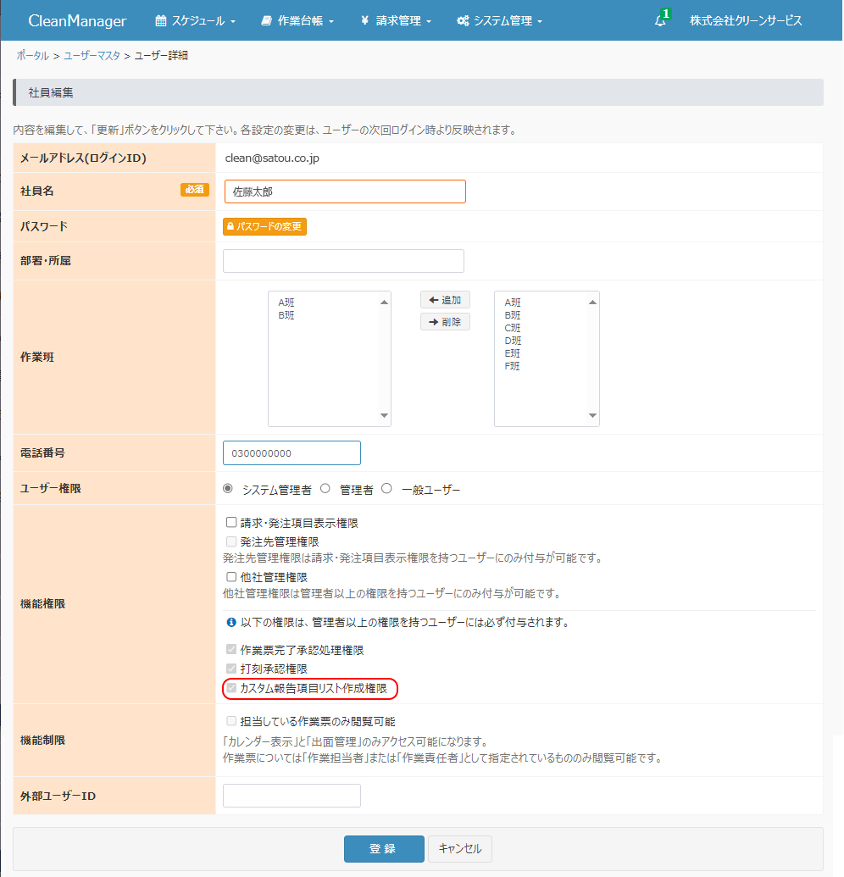Open the システム管理 menu
This screenshot has height=877, width=844.
click(499, 21)
